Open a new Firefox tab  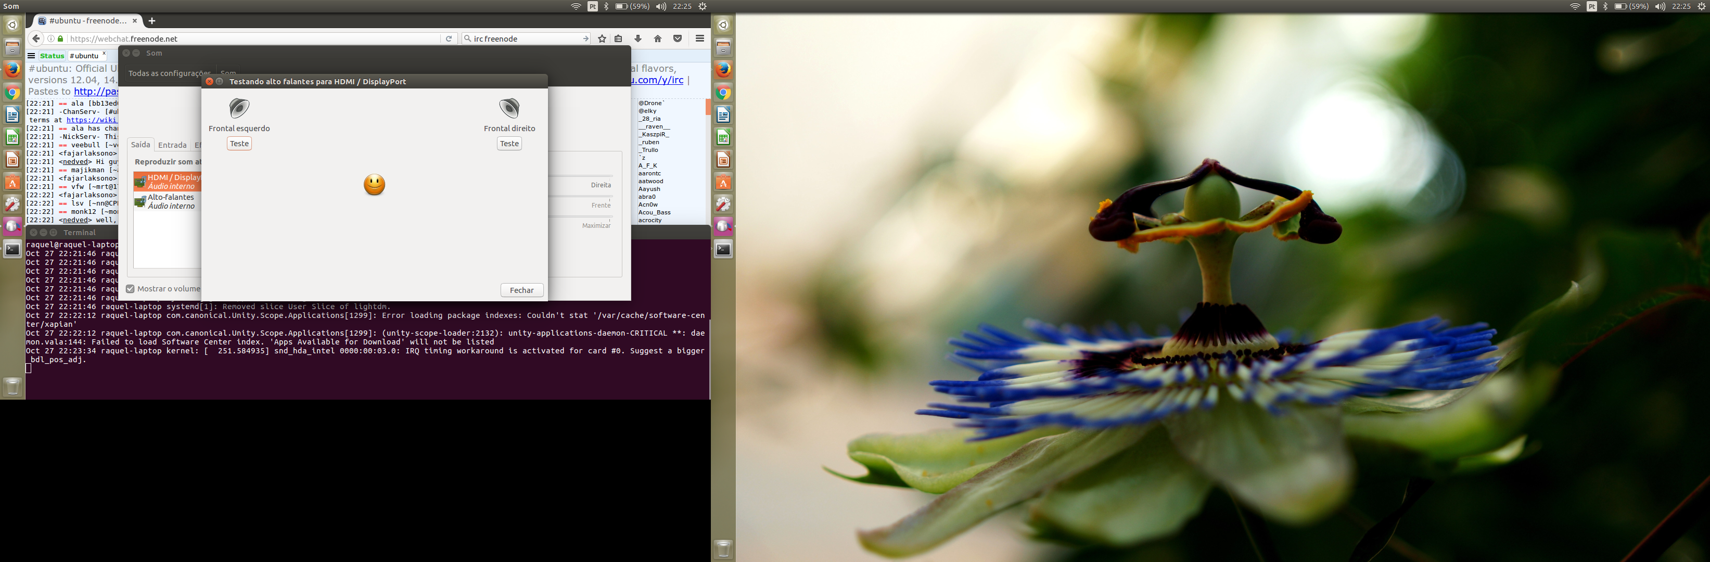[x=152, y=21]
